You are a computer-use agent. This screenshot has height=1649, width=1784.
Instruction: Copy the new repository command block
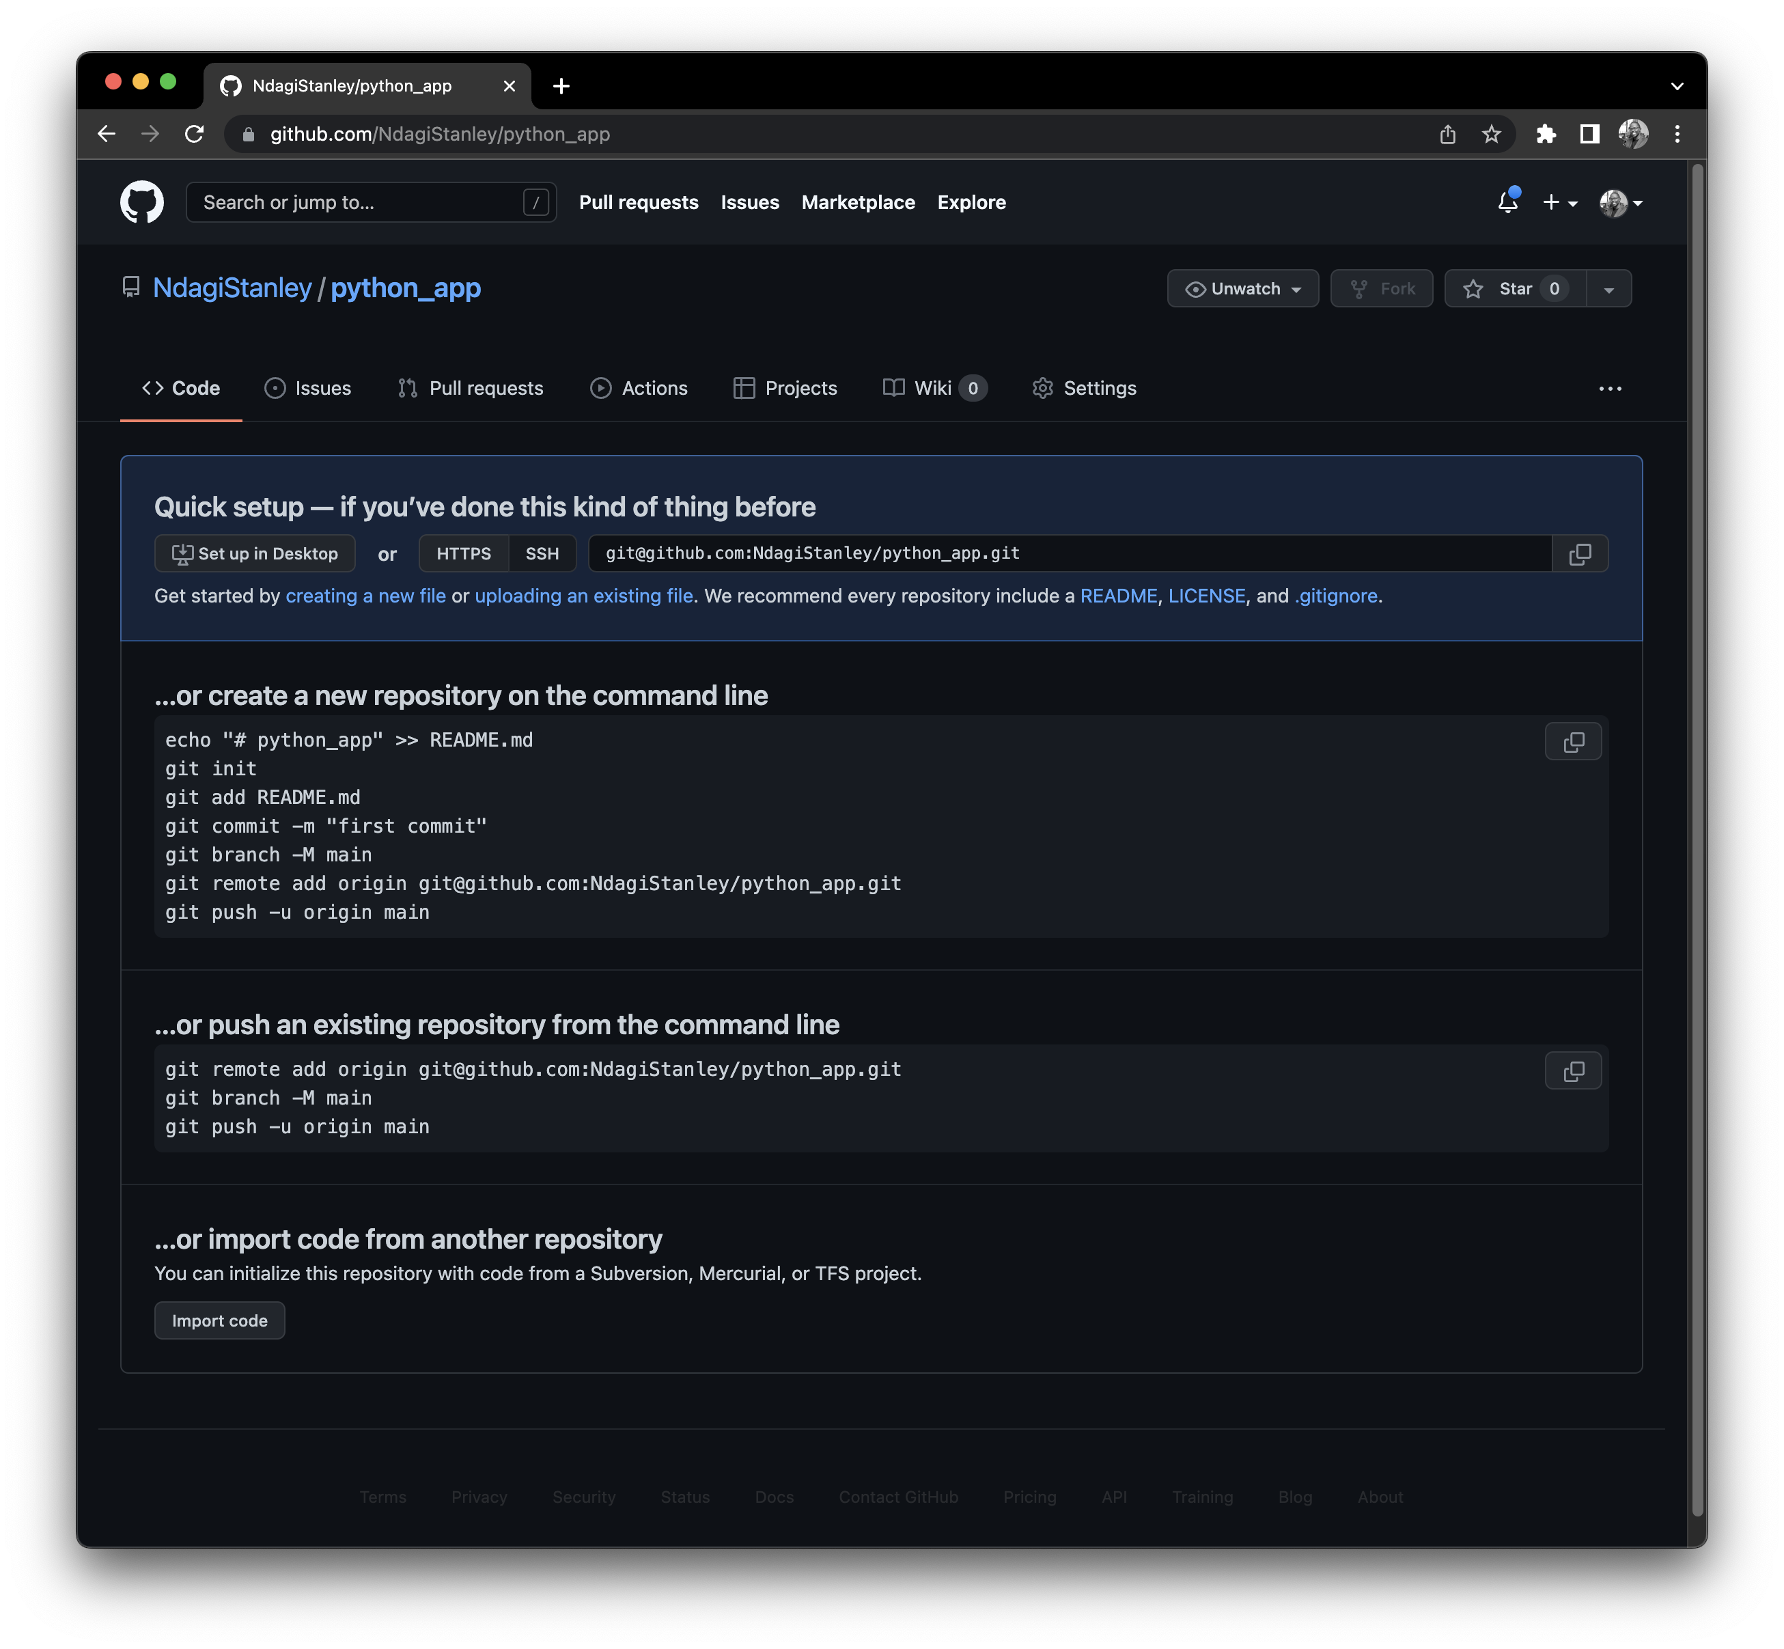(x=1572, y=743)
